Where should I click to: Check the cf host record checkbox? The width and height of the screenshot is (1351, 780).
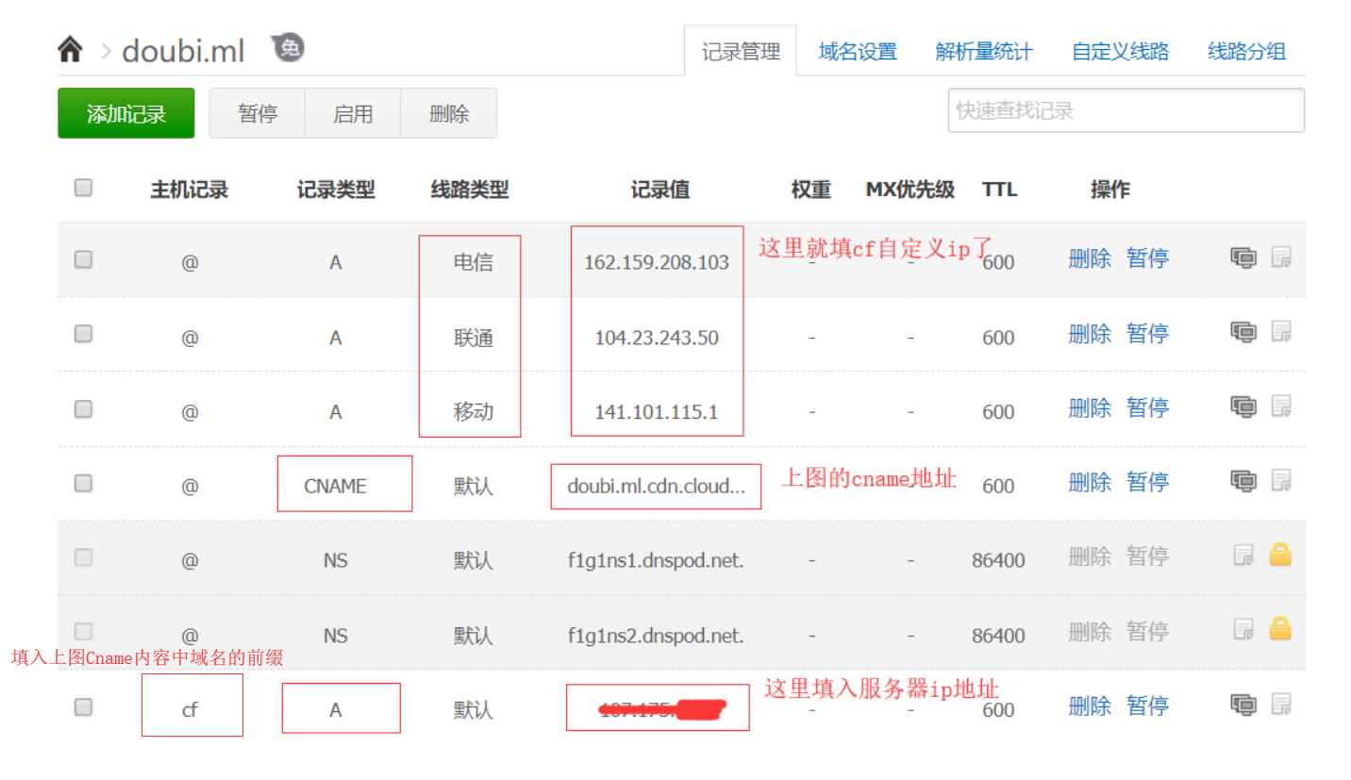(x=83, y=706)
